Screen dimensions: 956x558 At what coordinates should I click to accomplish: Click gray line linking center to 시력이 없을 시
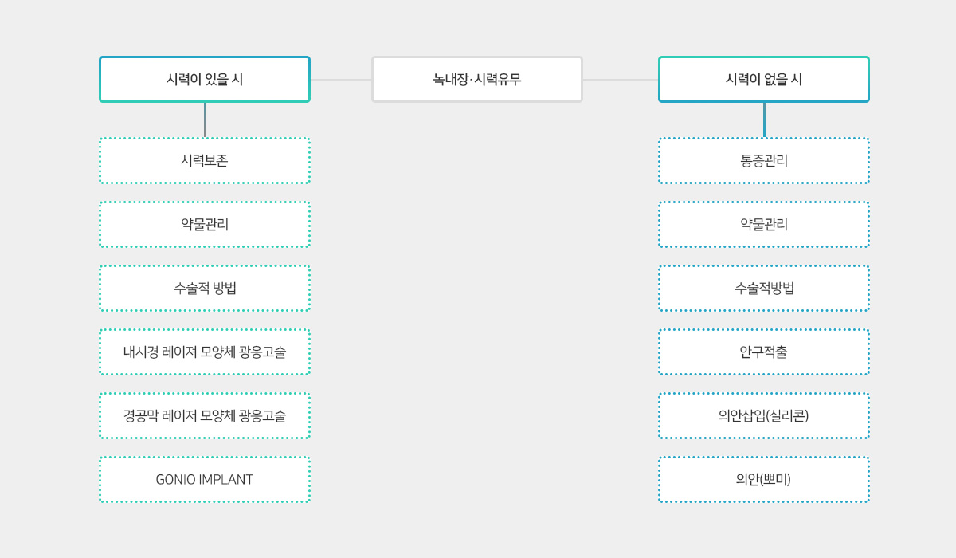[x=621, y=80]
